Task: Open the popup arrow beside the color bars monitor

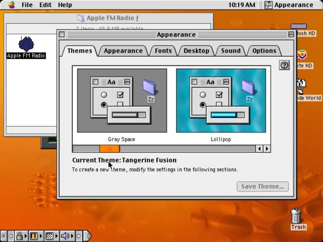Action: [41, 236]
